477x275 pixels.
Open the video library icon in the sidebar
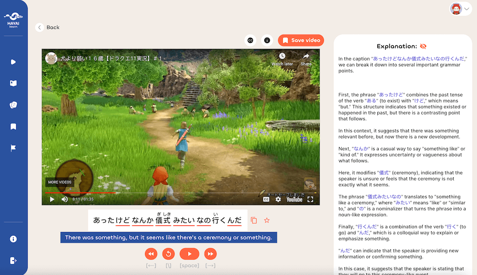tap(13, 83)
